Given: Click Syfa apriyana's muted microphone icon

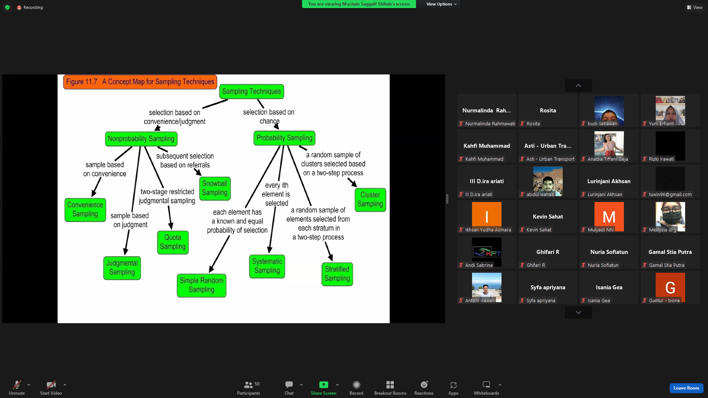Looking at the screenshot, I should tap(522, 301).
